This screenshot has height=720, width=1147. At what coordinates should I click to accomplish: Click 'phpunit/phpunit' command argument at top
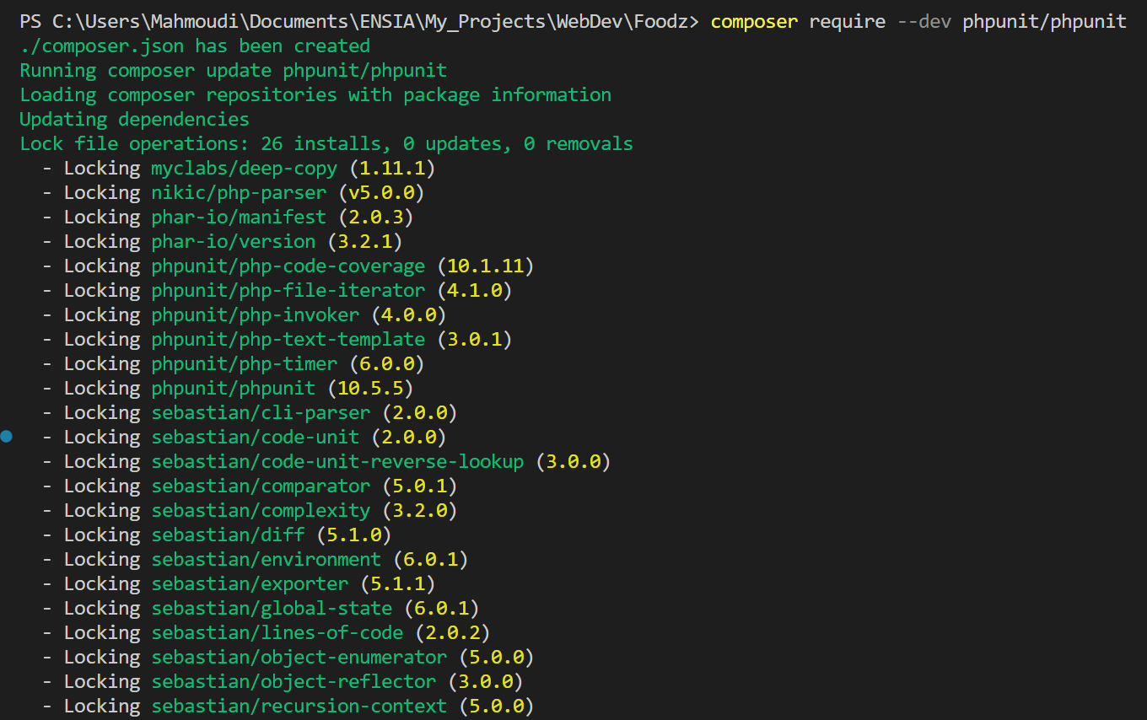tap(1044, 21)
